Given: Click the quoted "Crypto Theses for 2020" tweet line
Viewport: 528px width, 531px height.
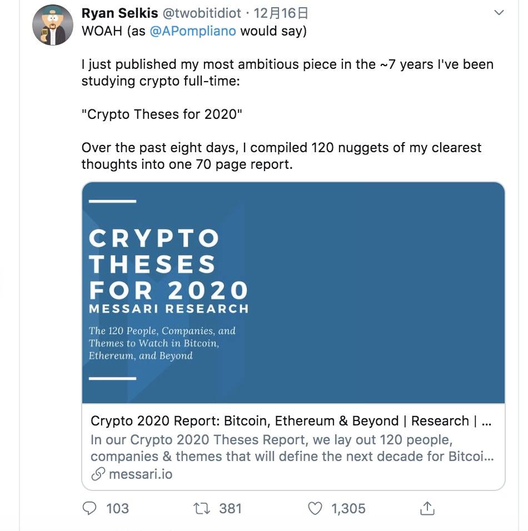Looking at the screenshot, I should (162, 114).
